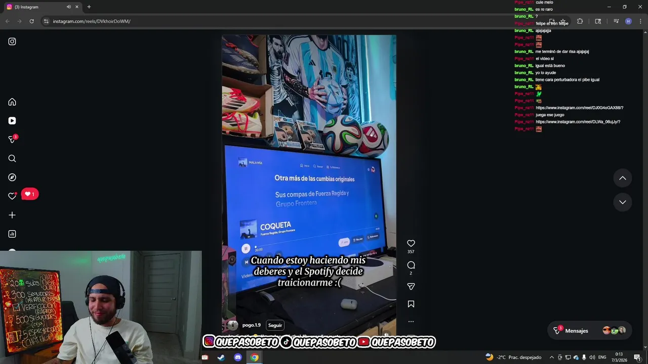The height and width of the screenshot is (364, 648).
Task: Share the reel via paper plane icon
Action: (411, 287)
